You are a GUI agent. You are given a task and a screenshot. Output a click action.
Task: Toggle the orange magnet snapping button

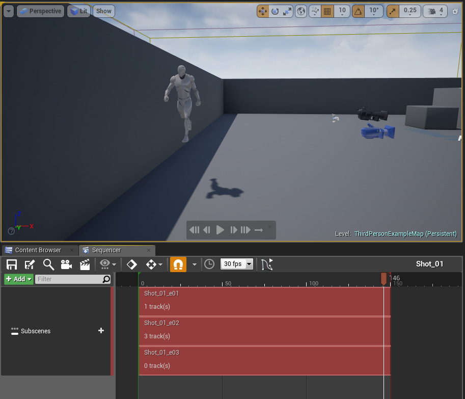pyautogui.click(x=178, y=264)
